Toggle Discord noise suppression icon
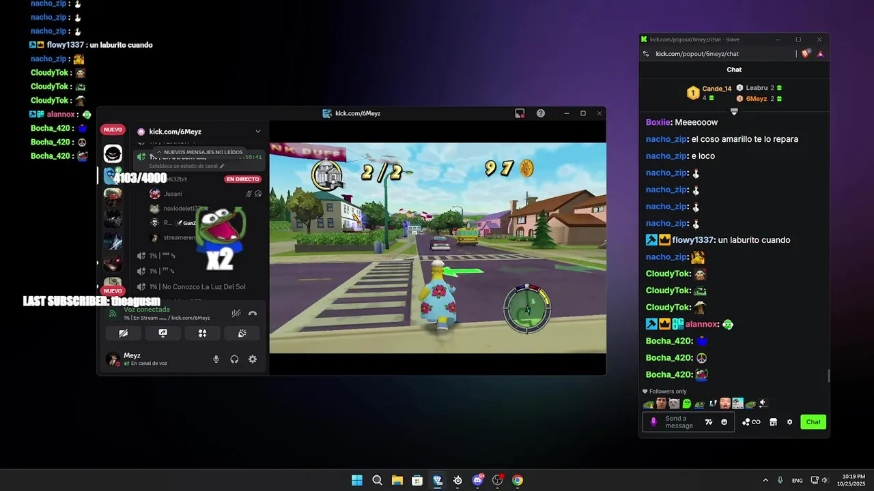874x491 pixels. (236, 314)
